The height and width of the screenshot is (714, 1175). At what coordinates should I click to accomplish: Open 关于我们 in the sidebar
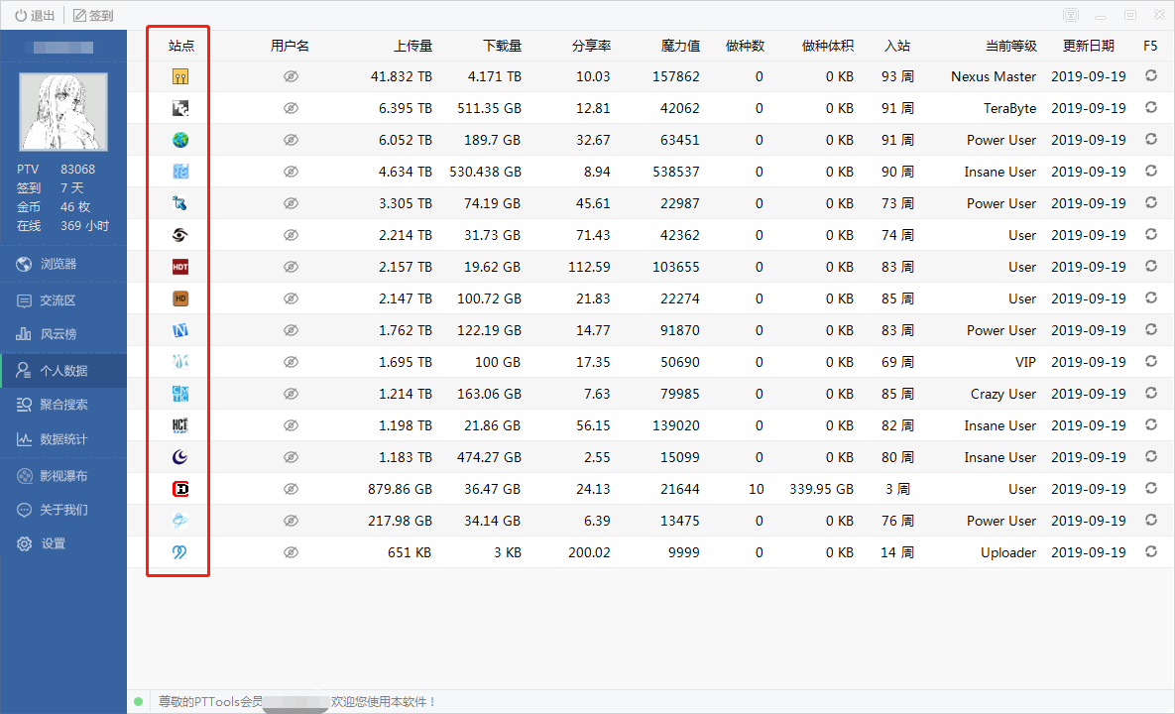[62, 510]
